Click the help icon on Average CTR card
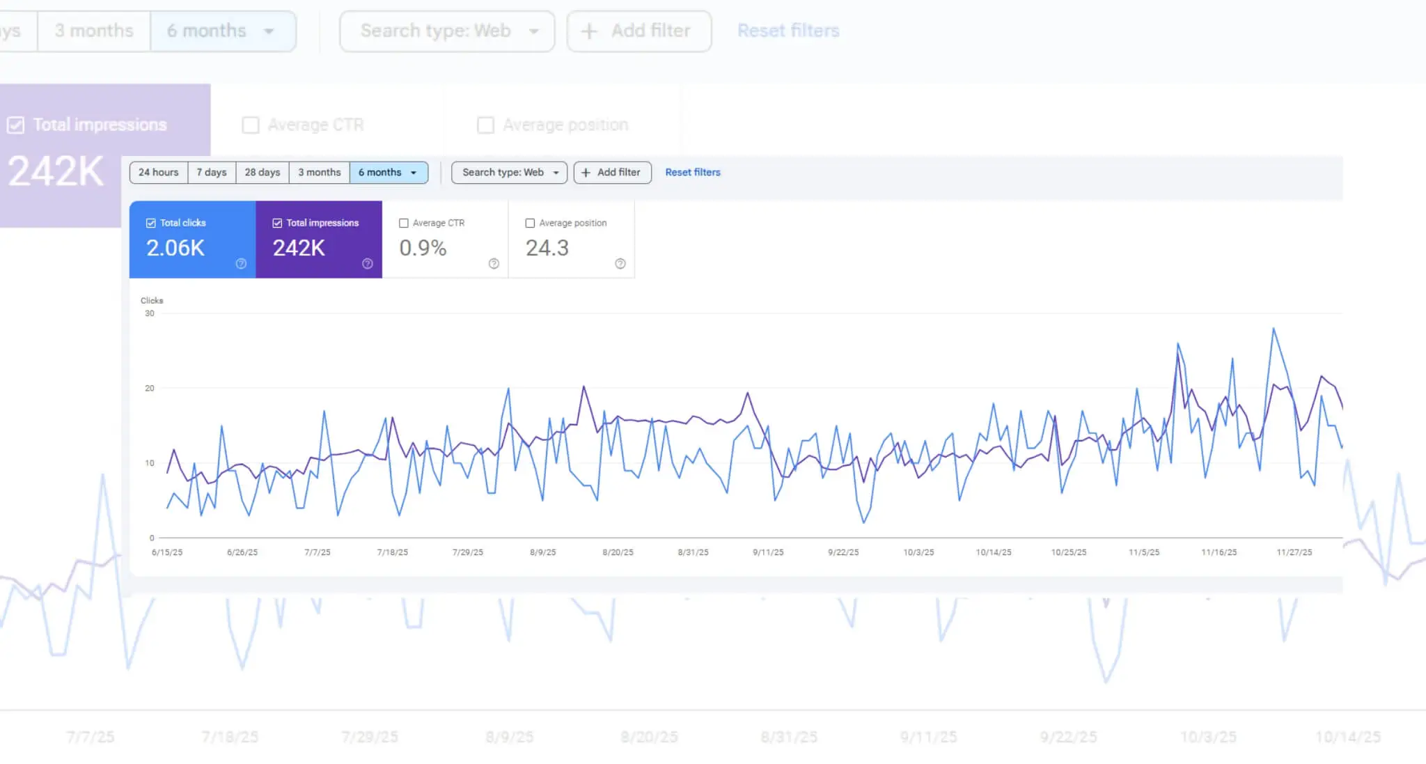 click(493, 264)
